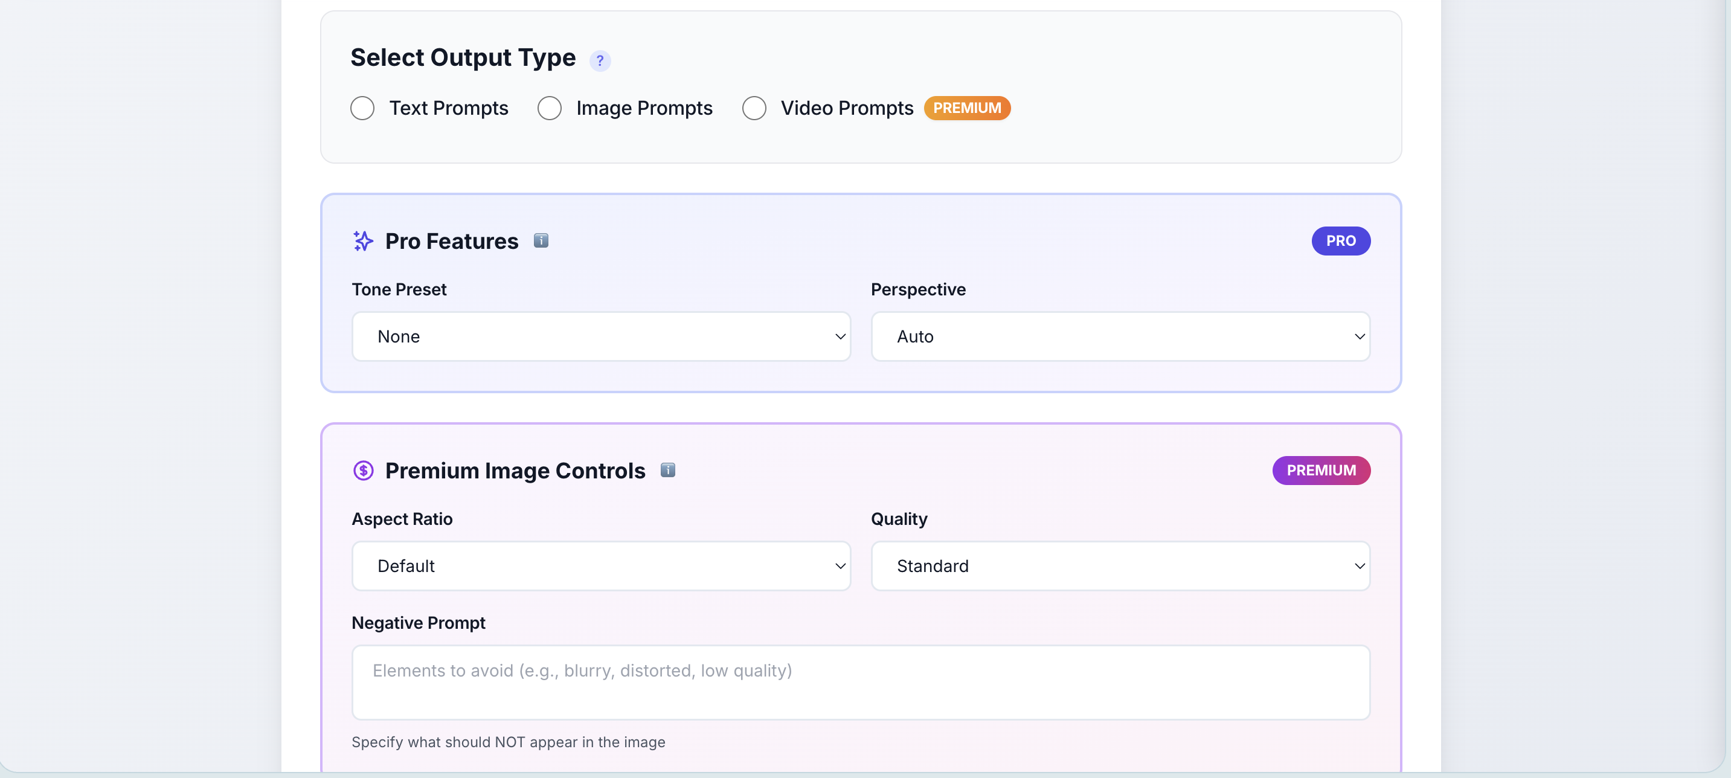Click the Pro Features heading
Viewport: 1731px width, 778px height.
(x=452, y=241)
